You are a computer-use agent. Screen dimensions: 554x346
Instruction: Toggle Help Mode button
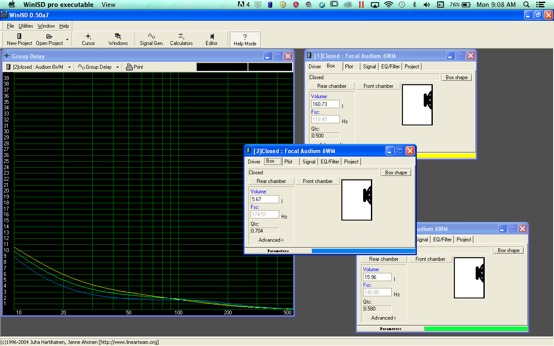[245, 39]
